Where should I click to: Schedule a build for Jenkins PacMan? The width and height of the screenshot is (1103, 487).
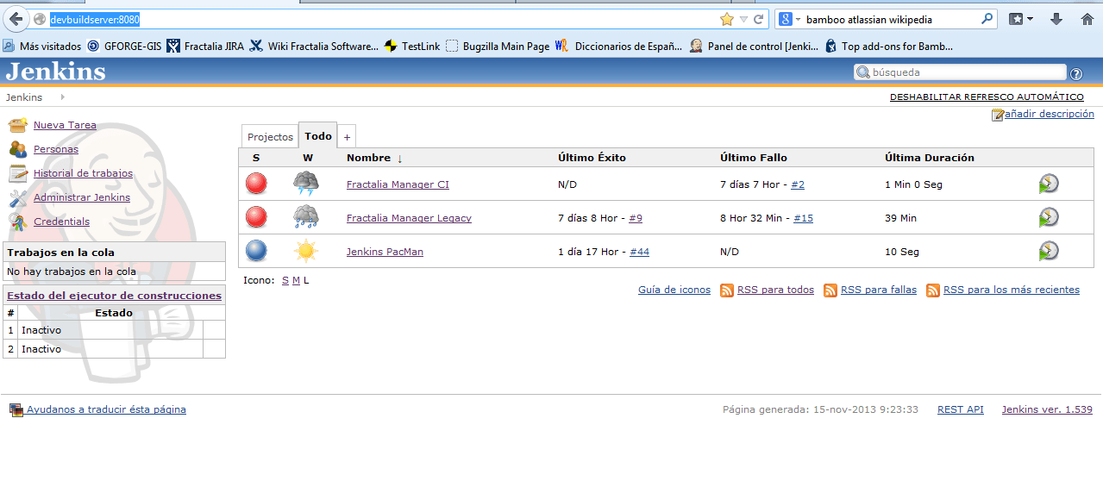pyautogui.click(x=1049, y=251)
